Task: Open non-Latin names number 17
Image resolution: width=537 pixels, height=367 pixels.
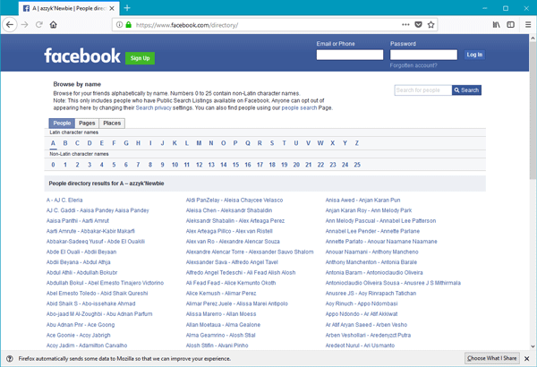Action: [x=260, y=165]
